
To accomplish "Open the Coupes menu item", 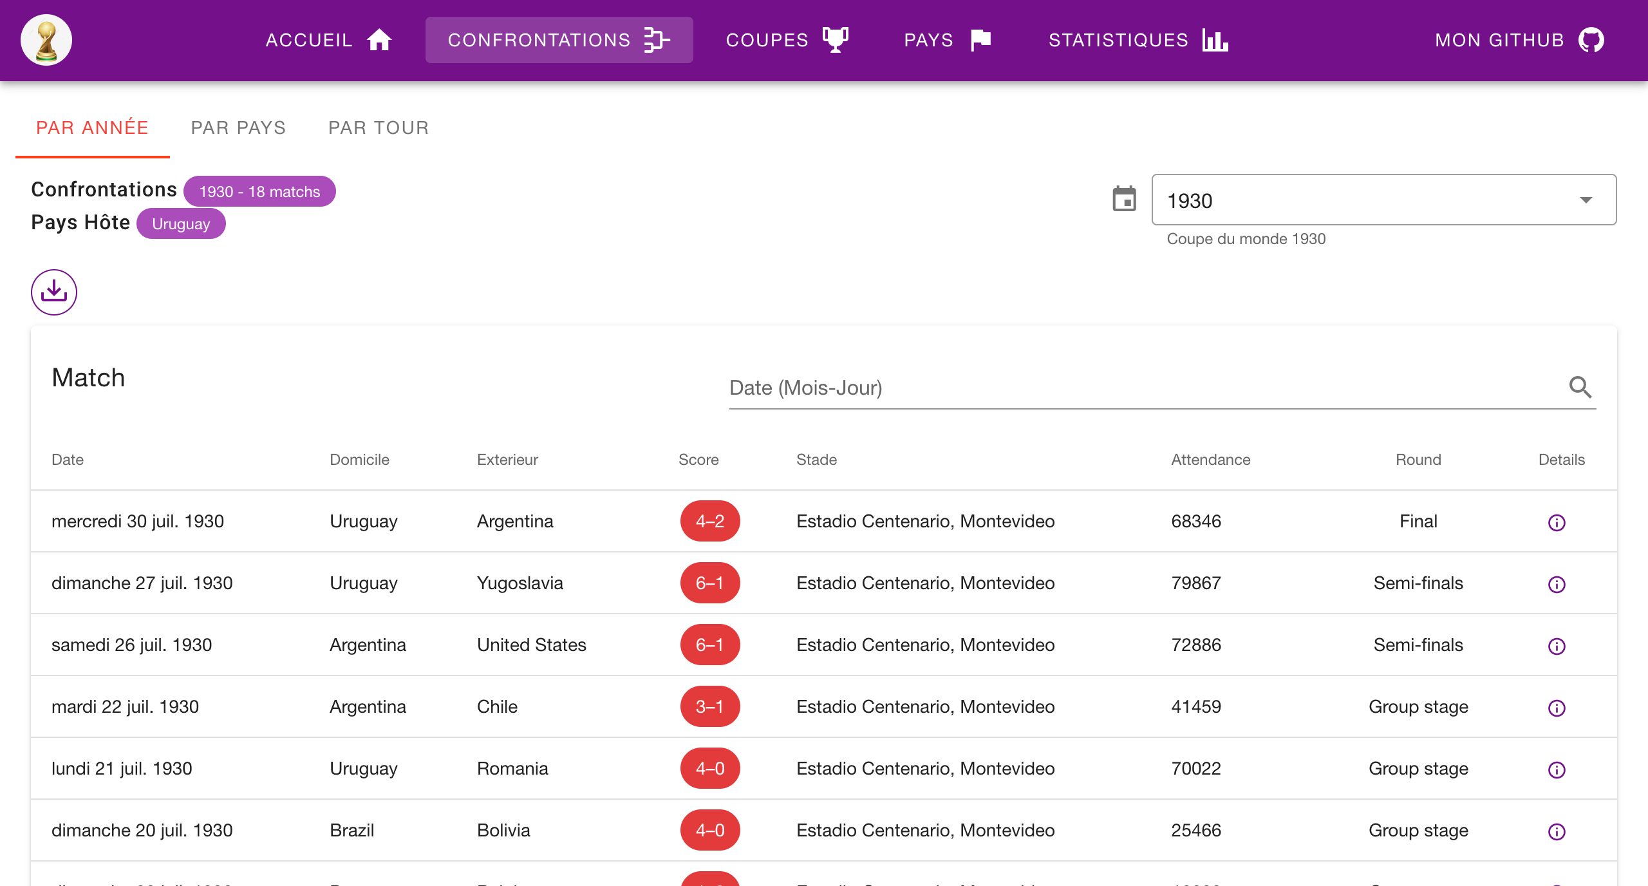I will click(787, 40).
